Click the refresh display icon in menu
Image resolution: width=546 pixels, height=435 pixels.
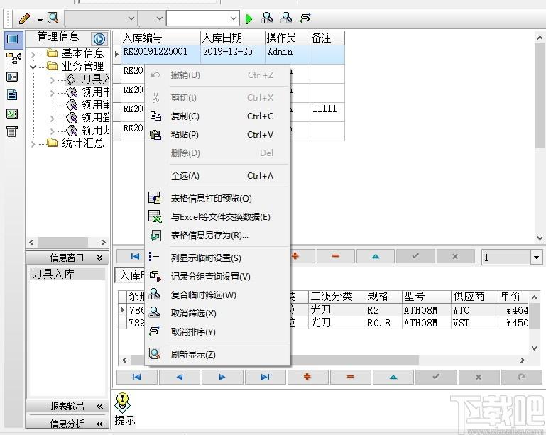pos(154,353)
